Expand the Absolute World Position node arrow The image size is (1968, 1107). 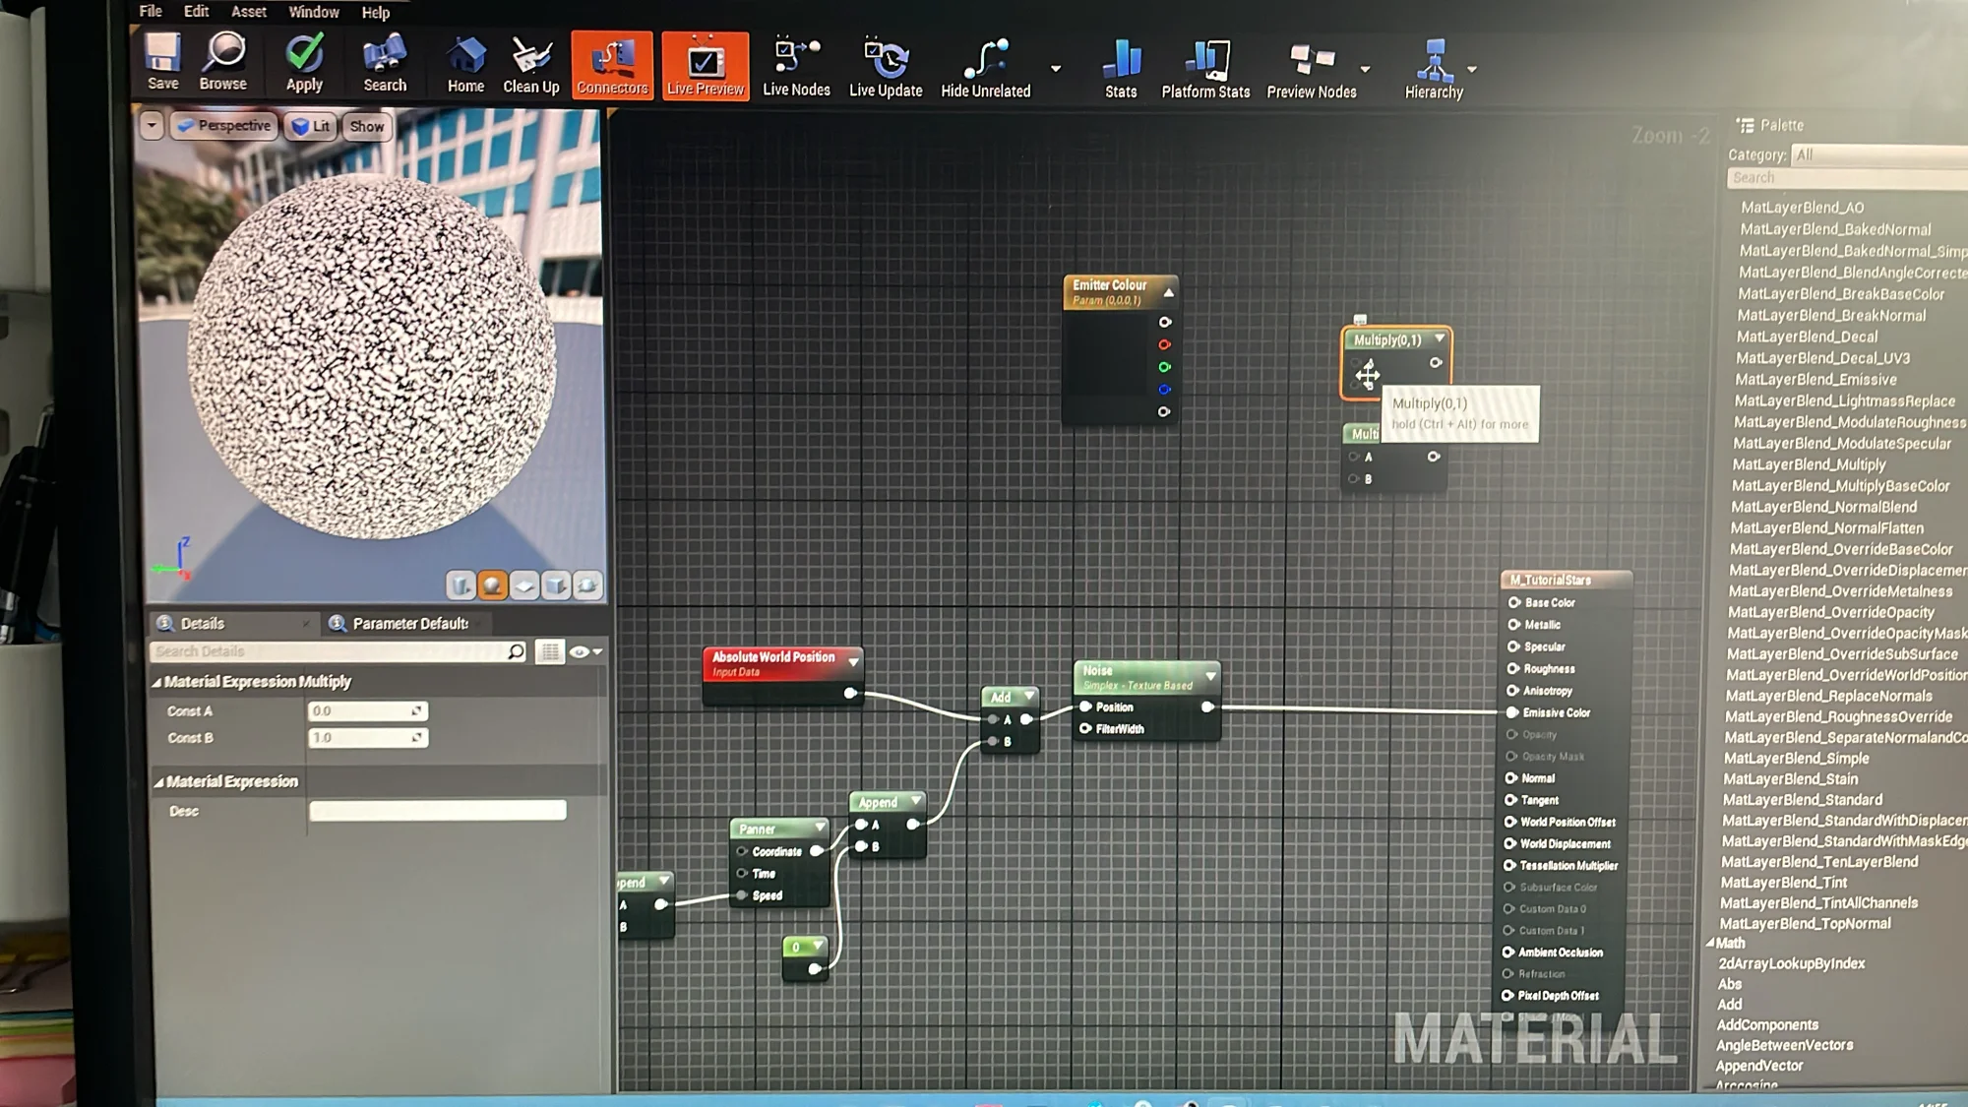853,662
